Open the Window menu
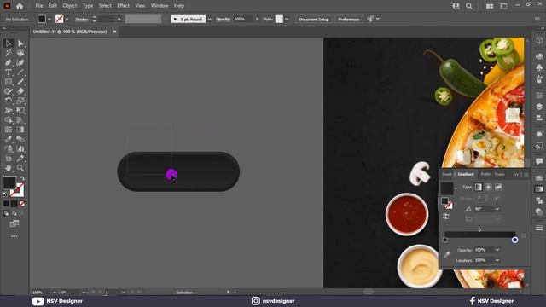Screen dimensions: 546x307 click(x=160, y=6)
